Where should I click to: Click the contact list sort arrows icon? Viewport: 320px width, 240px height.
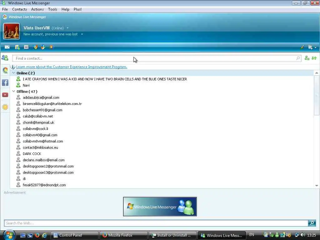click(314, 58)
